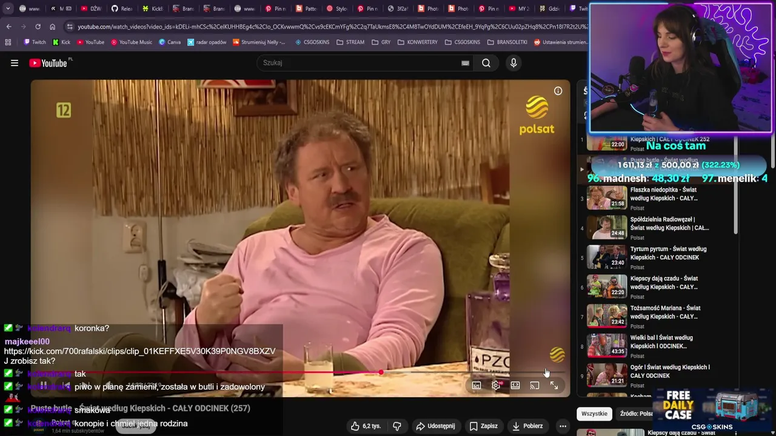Open the YouTube Music bookmark
This screenshot has width=776, height=436.
point(131,42)
